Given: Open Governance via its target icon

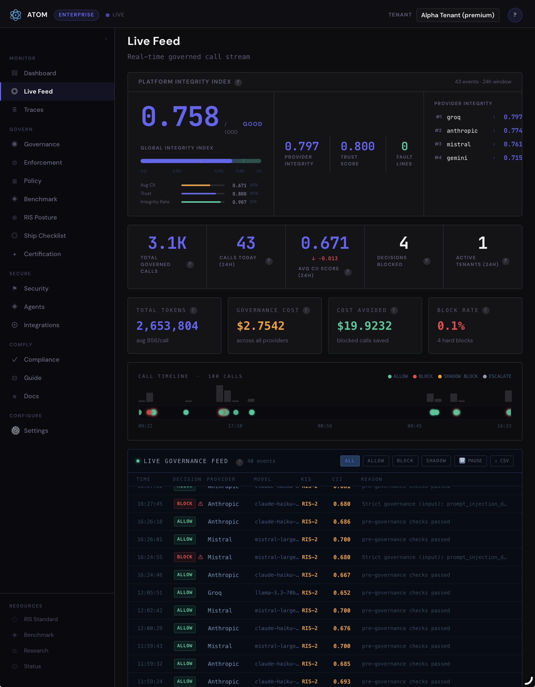Looking at the screenshot, I should pyautogui.click(x=15, y=144).
